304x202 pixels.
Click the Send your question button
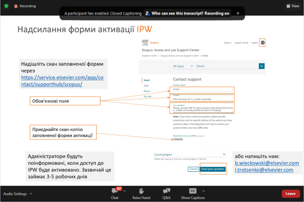pos(213,169)
